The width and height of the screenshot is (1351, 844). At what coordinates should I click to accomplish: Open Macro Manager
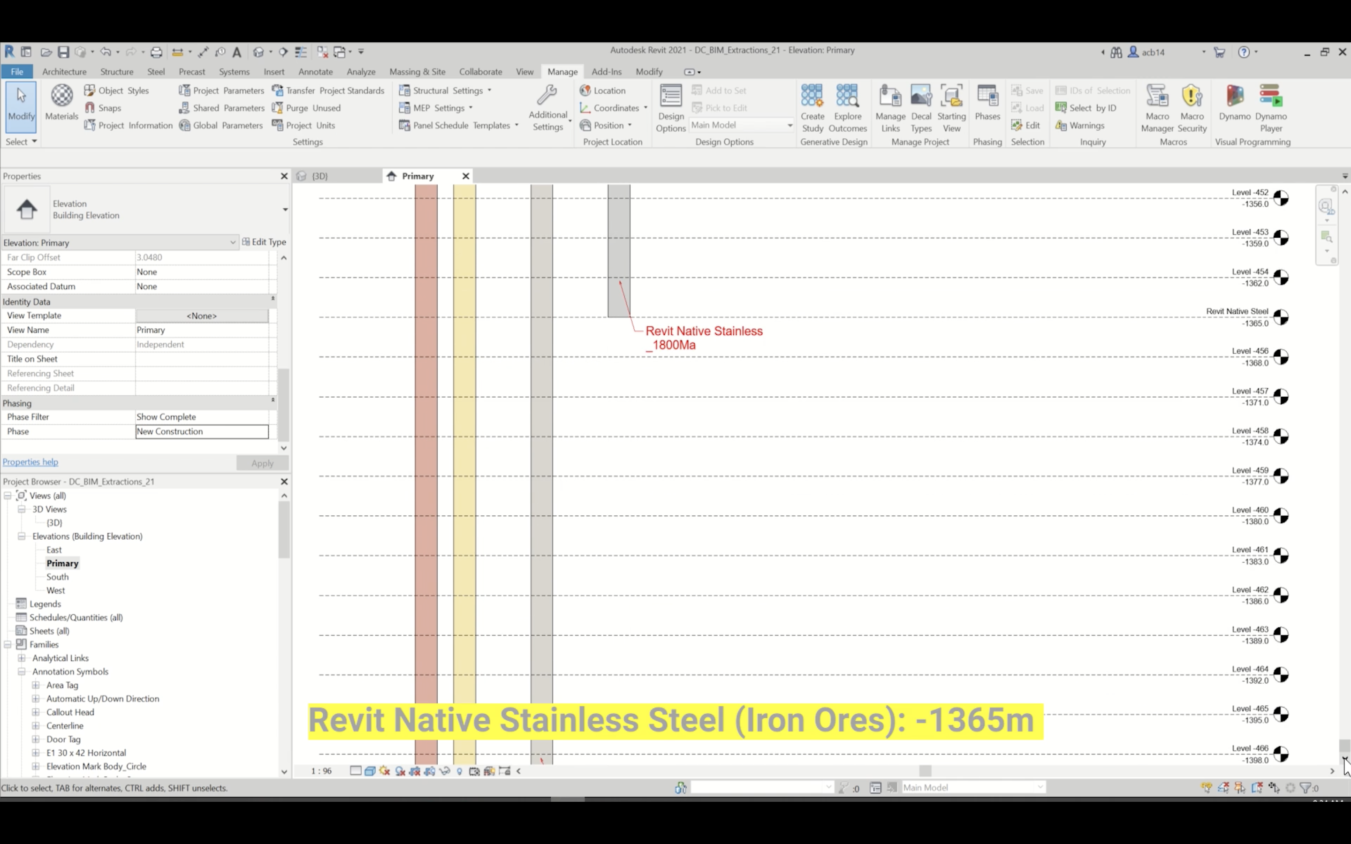click(x=1157, y=108)
